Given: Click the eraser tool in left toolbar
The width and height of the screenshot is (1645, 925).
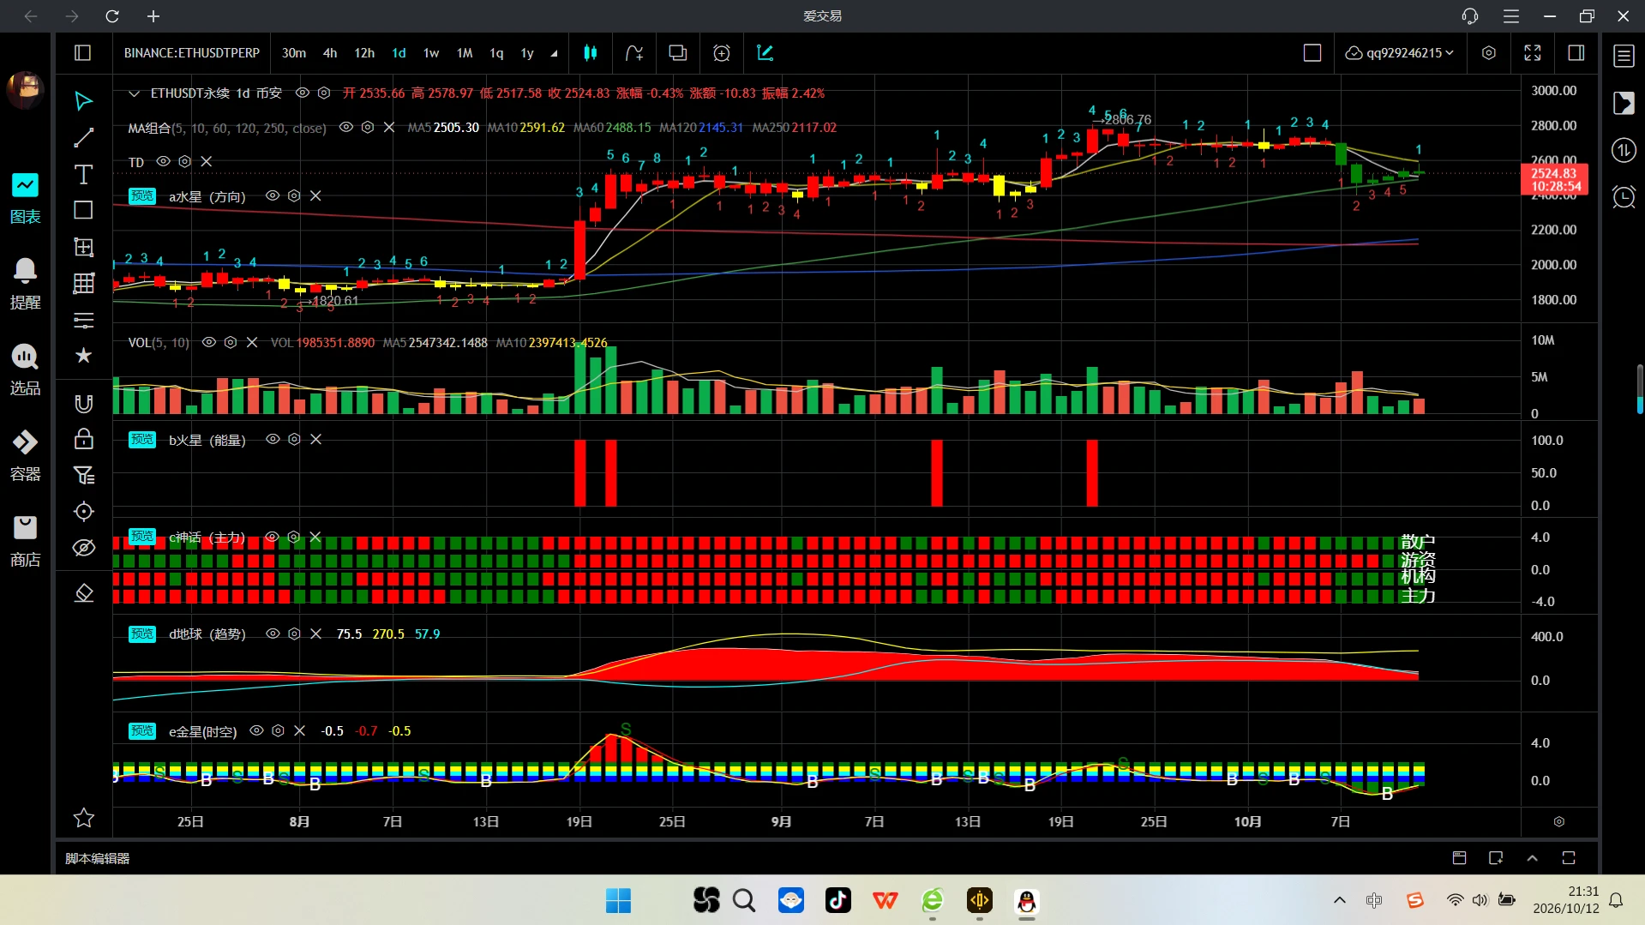Looking at the screenshot, I should [x=83, y=592].
